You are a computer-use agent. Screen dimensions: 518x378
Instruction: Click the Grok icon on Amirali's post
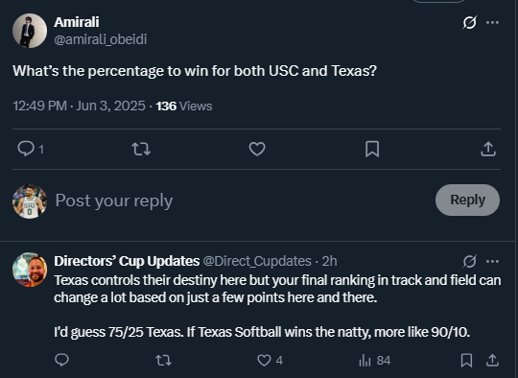pos(469,22)
